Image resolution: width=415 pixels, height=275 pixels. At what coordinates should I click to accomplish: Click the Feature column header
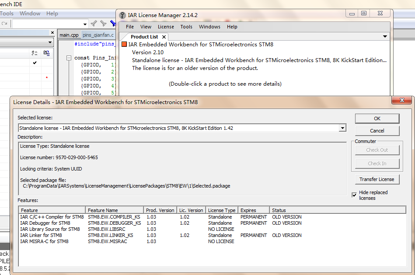coord(52,210)
